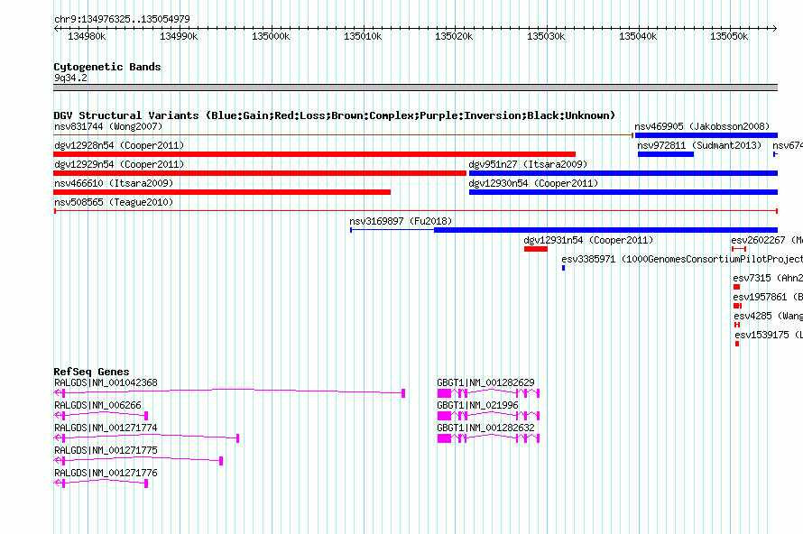Select the esv7315 red square marker
The height and width of the screenshot is (534, 803).
[737, 287]
